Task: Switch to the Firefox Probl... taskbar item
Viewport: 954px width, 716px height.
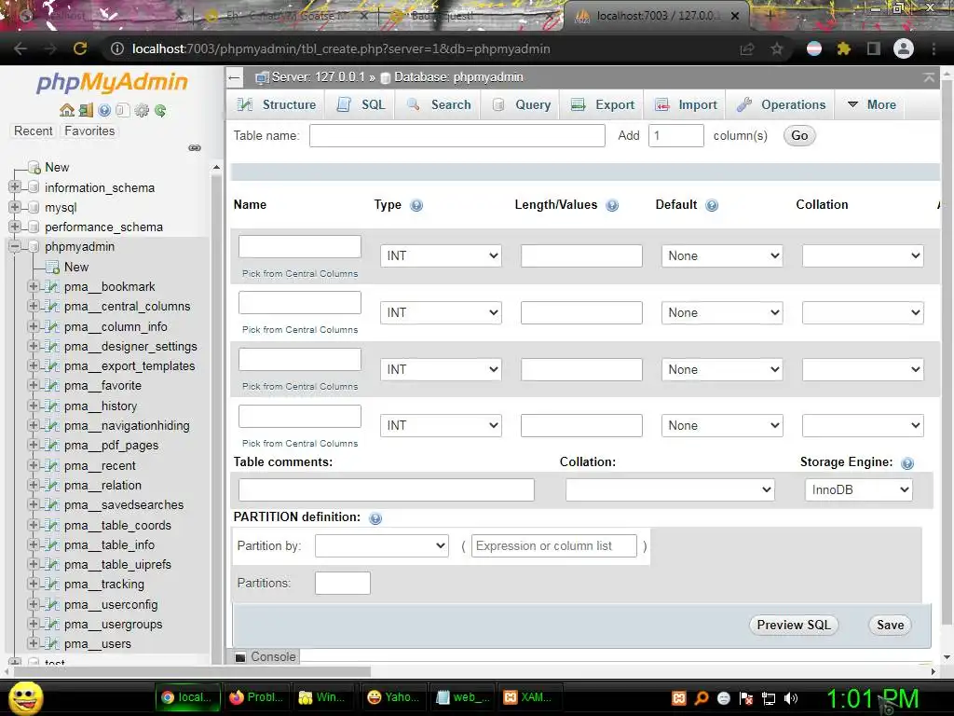Action: [255, 697]
